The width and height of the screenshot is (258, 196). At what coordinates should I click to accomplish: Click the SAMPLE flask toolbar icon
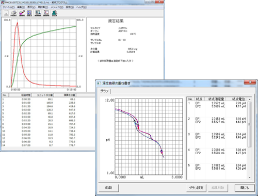(22, 13)
